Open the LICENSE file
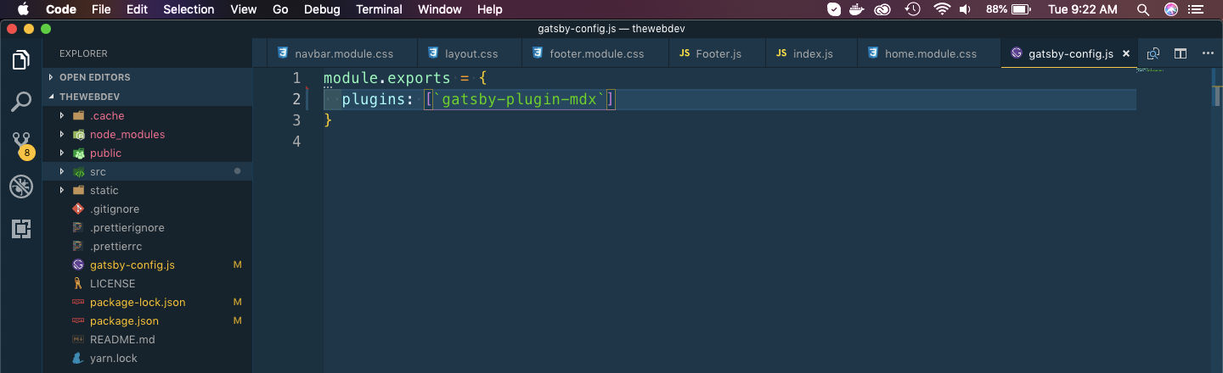 pos(147,283)
